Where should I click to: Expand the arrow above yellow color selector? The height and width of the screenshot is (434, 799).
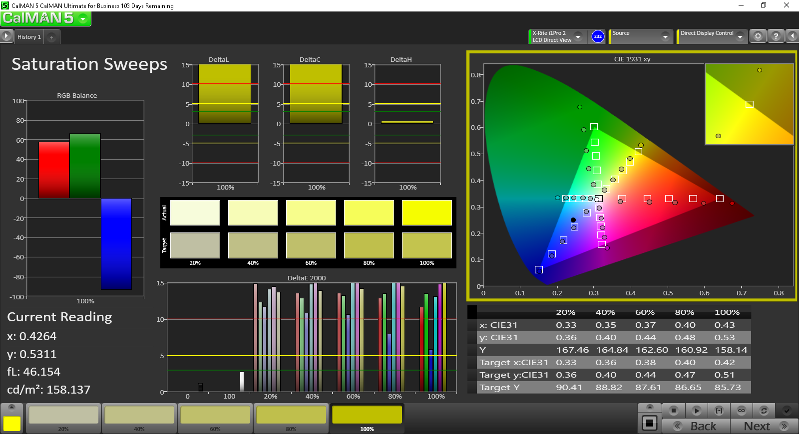coord(12,407)
